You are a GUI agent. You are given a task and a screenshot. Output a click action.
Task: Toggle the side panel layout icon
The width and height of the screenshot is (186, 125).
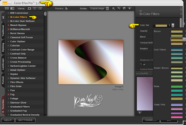12,8
